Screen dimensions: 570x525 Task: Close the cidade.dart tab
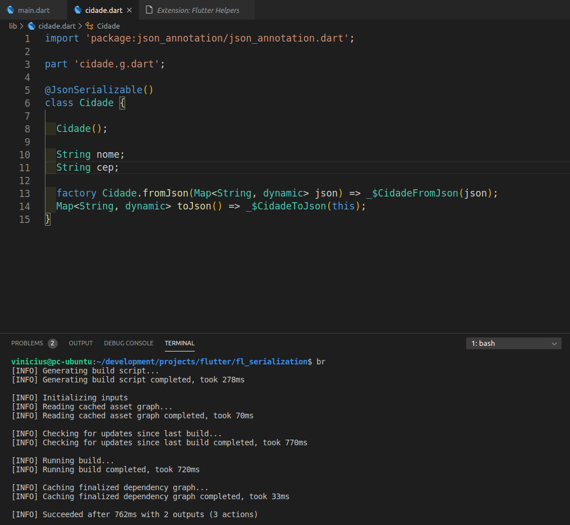(129, 10)
